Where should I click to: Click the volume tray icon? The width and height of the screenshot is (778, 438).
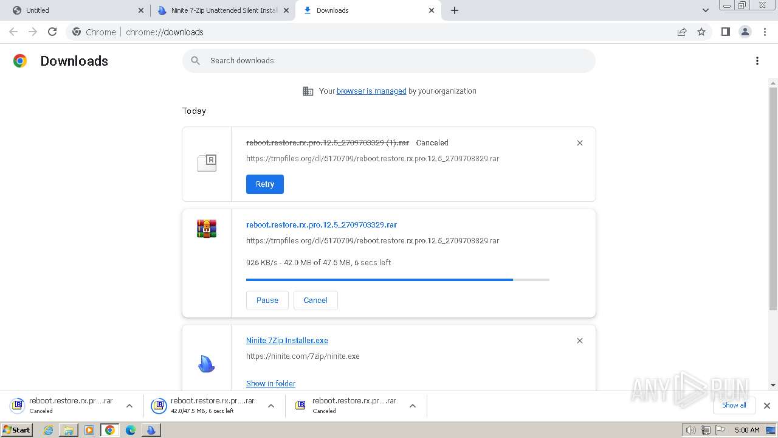(690, 430)
